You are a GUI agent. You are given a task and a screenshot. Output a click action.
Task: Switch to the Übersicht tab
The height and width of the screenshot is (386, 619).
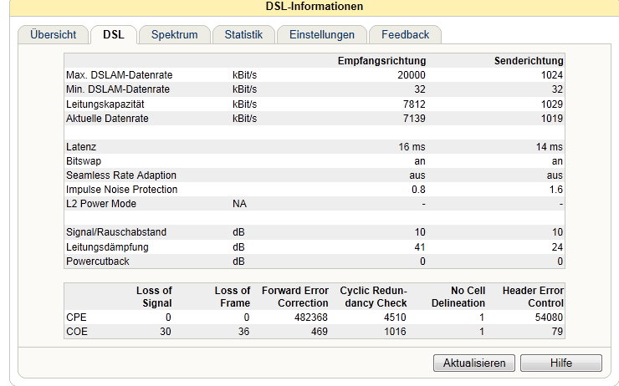point(54,35)
